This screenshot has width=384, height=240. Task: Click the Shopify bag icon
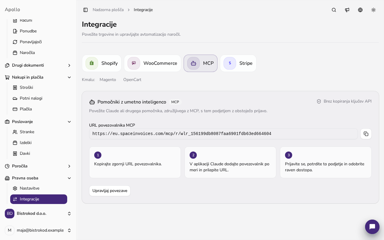click(x=92, y=63)
